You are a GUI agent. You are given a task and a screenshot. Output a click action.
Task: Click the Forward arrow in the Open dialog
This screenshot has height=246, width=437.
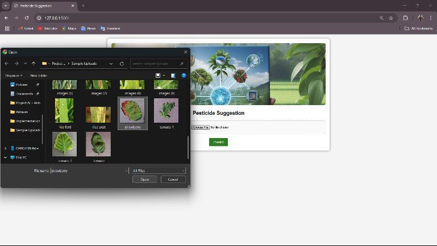click(16, 64)
